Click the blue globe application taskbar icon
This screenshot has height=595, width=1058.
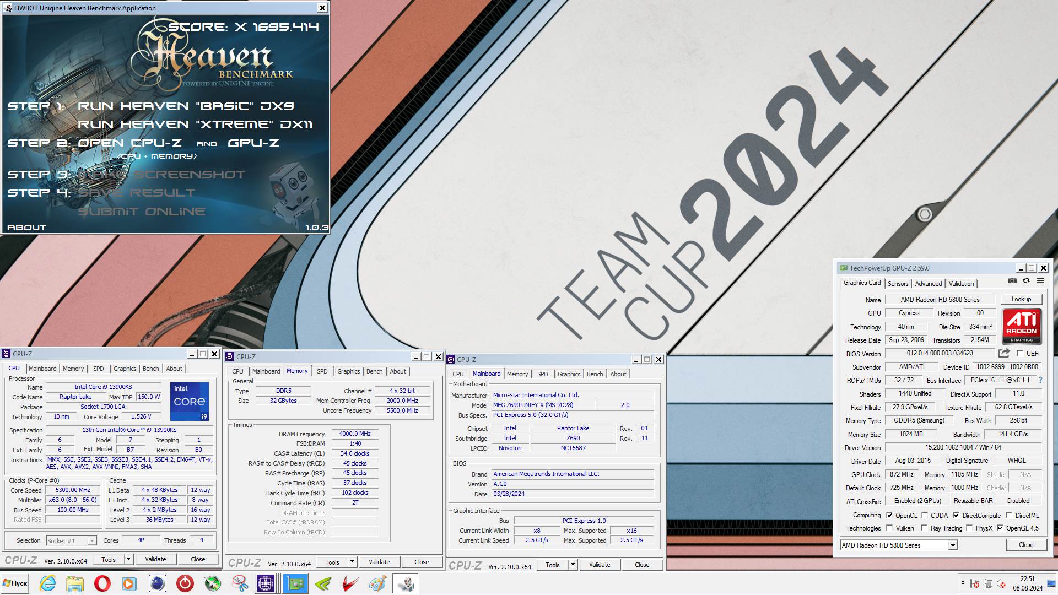coord(157,583)
